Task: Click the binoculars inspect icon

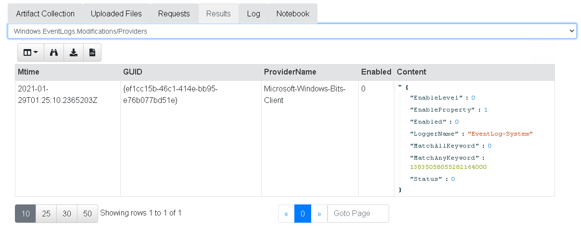Action: click(x=54, y=52)
